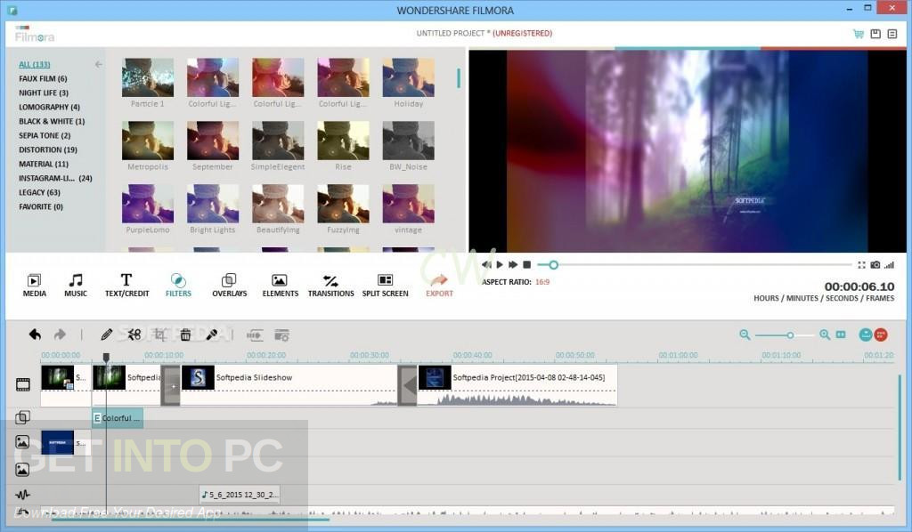
Task: Step forward in the preview
Action: [x=513, y=265]
